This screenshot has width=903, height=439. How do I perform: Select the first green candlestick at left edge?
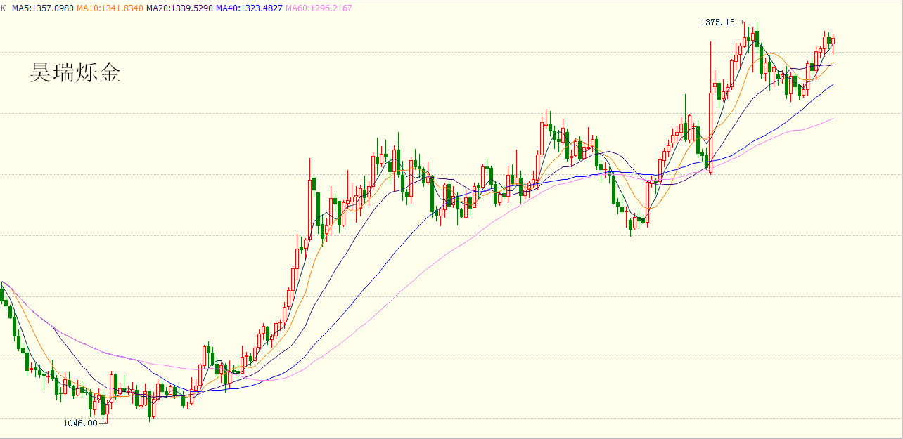pos(2,294)
